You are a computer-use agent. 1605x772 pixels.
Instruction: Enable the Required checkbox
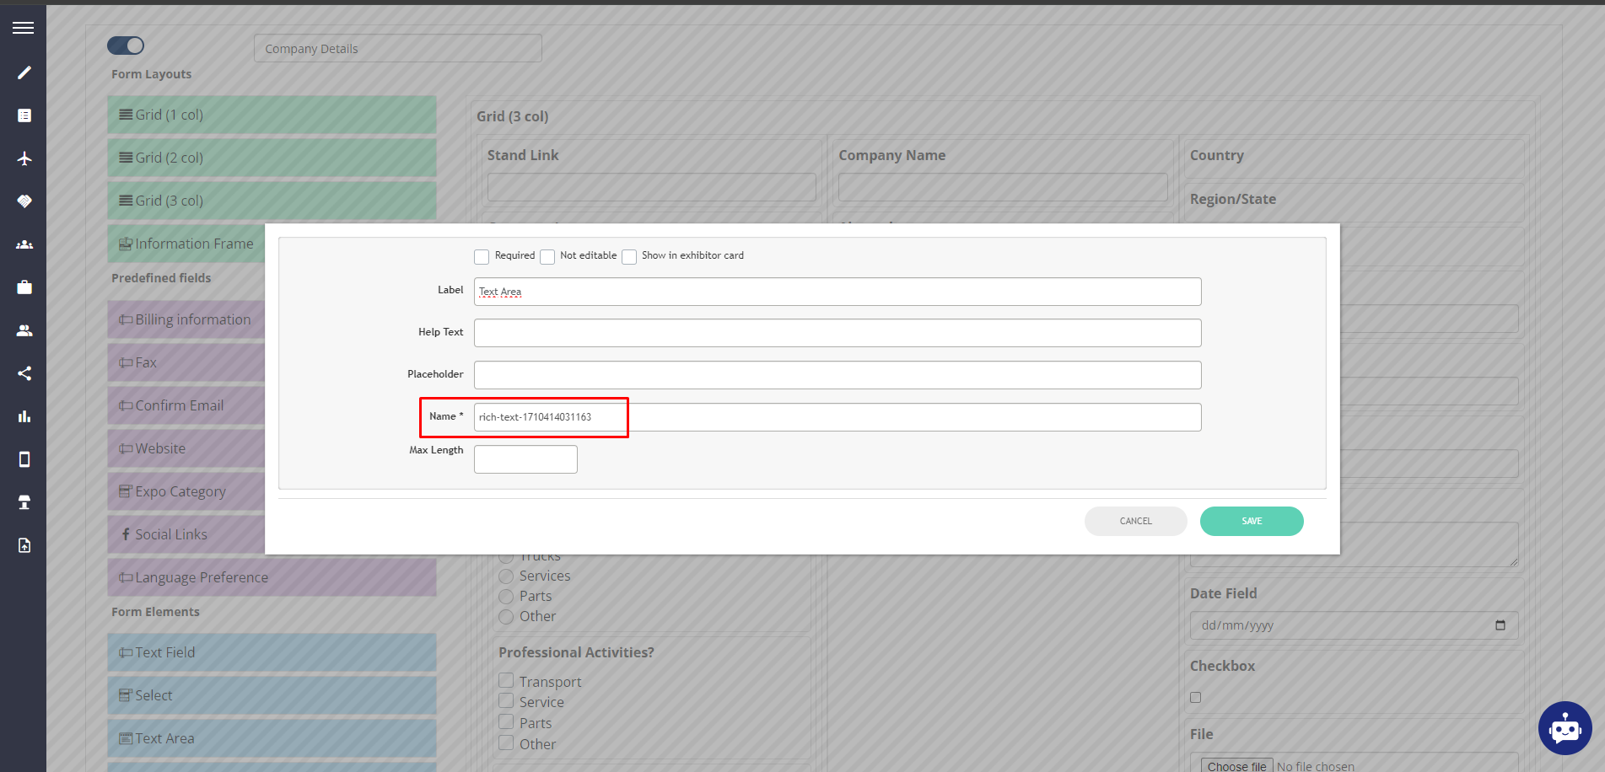482,256
